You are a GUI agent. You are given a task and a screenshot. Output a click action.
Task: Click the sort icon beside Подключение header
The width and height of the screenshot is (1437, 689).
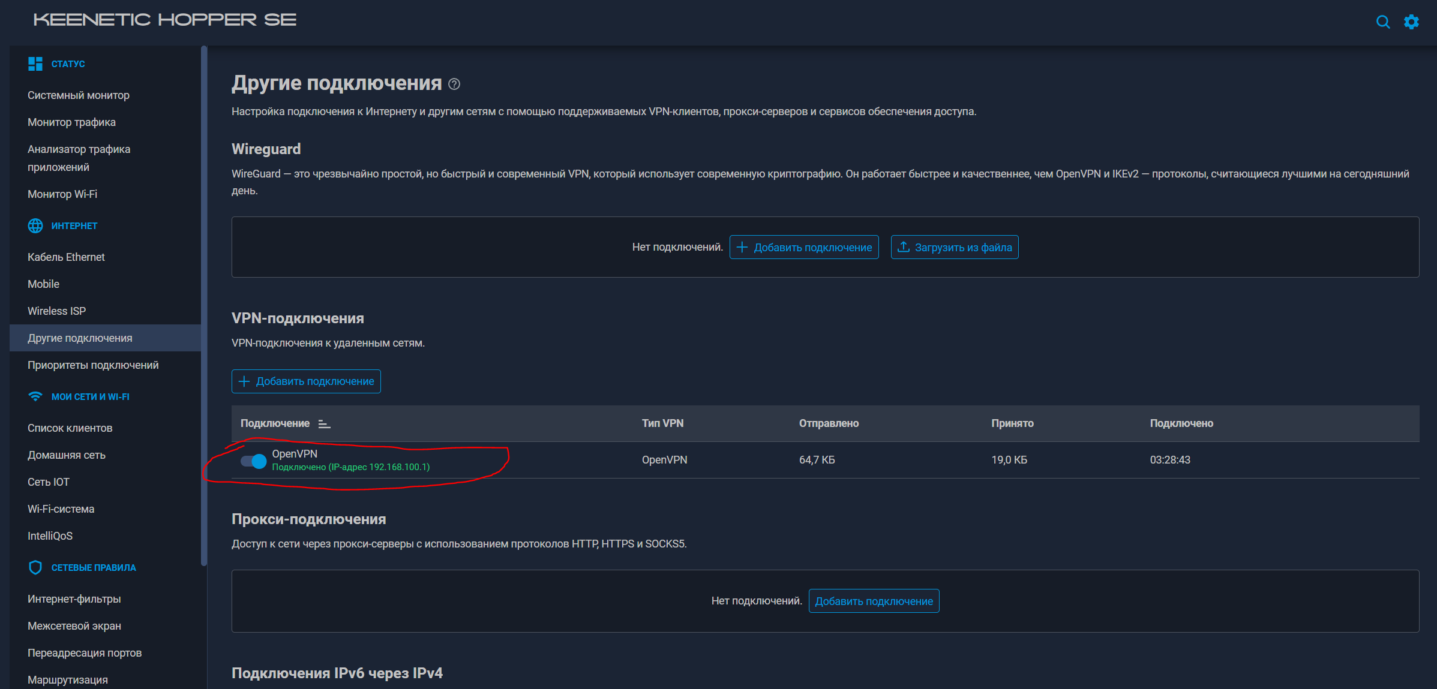point(324,424)
